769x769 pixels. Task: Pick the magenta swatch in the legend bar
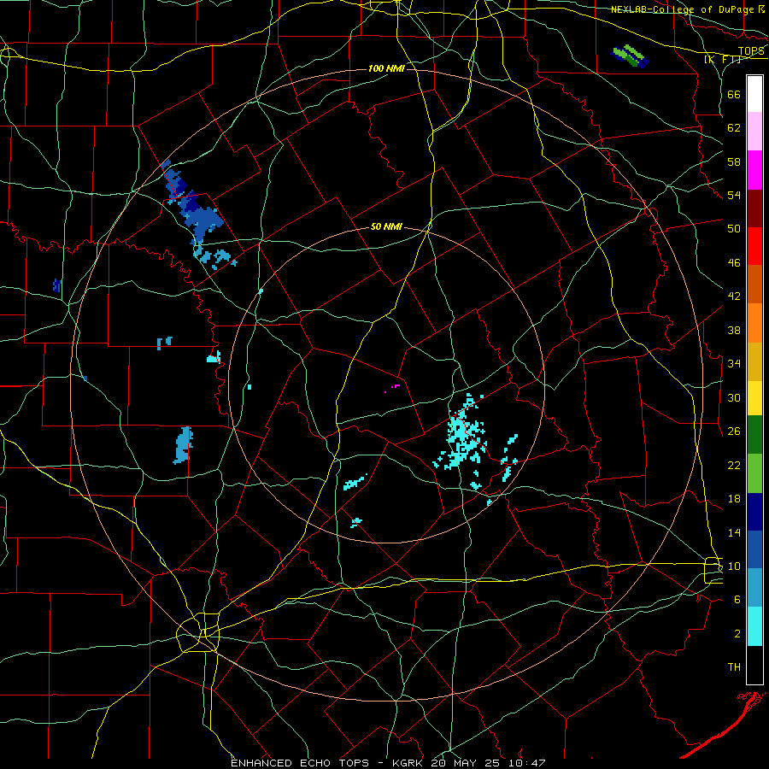coord(754,170)
